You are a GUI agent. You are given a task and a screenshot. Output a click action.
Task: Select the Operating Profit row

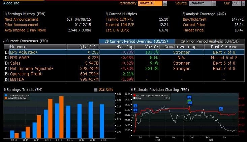[x=124, y=74]
